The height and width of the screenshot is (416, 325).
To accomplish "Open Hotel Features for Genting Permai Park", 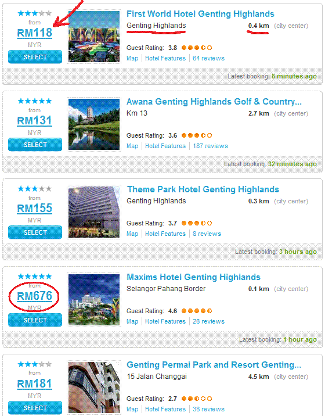I will (x=165, y=409).
